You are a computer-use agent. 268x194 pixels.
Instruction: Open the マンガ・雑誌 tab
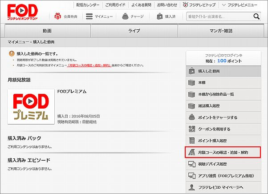[221, 31]
